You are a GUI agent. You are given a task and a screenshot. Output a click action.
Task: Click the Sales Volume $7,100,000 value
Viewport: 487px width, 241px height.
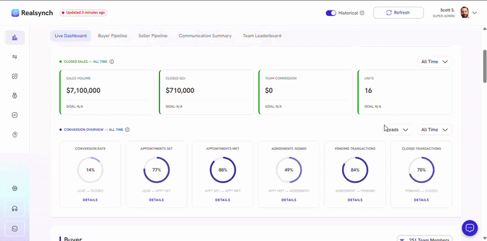coord(83,91)
